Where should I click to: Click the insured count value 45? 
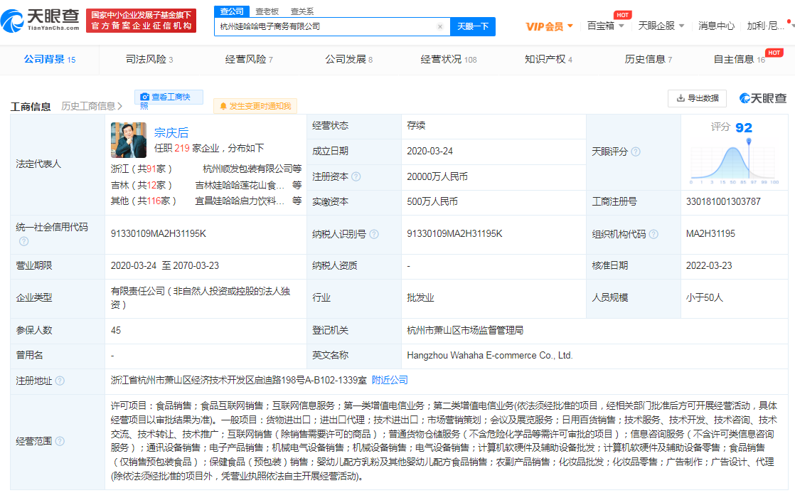[116, 330]
